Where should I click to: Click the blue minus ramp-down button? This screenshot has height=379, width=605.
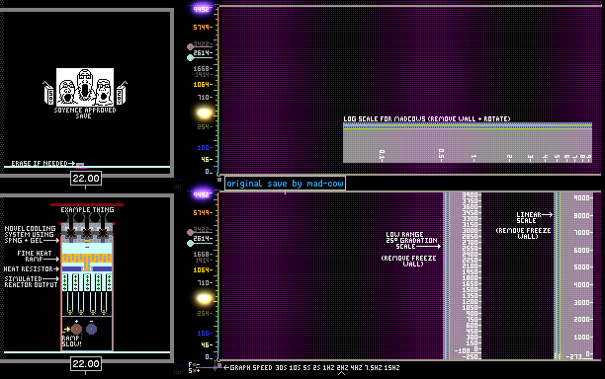pyautogui.click(x=92, y=329)
